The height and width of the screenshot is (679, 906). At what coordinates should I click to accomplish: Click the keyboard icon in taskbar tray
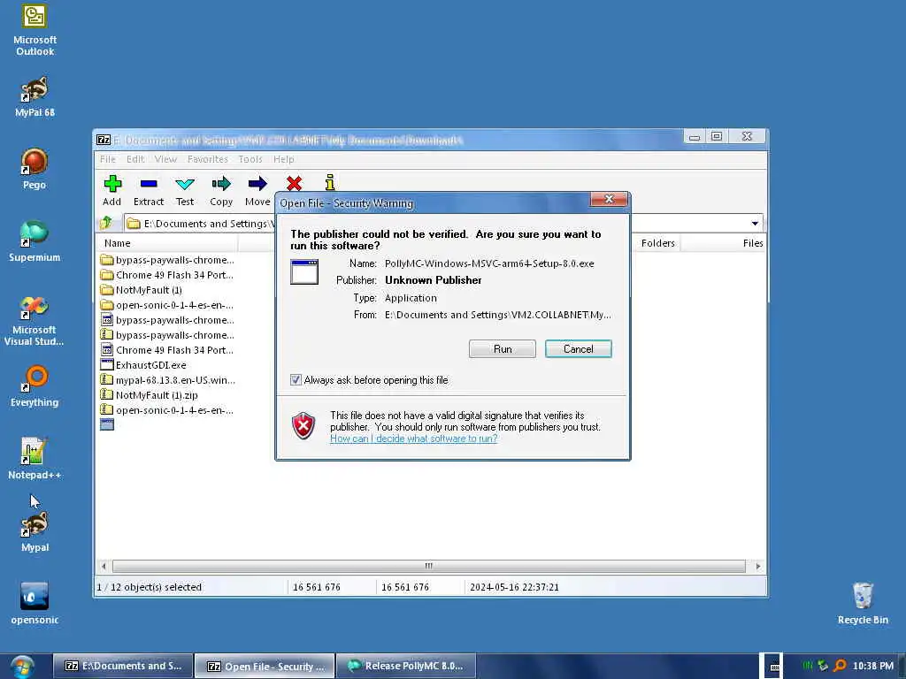click(x=774, y=667)
